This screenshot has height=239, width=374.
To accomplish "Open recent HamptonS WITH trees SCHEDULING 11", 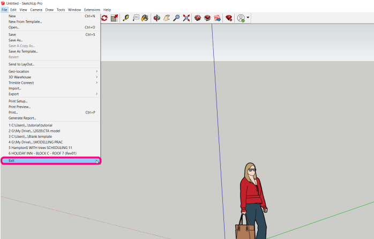I will point(50,148).
